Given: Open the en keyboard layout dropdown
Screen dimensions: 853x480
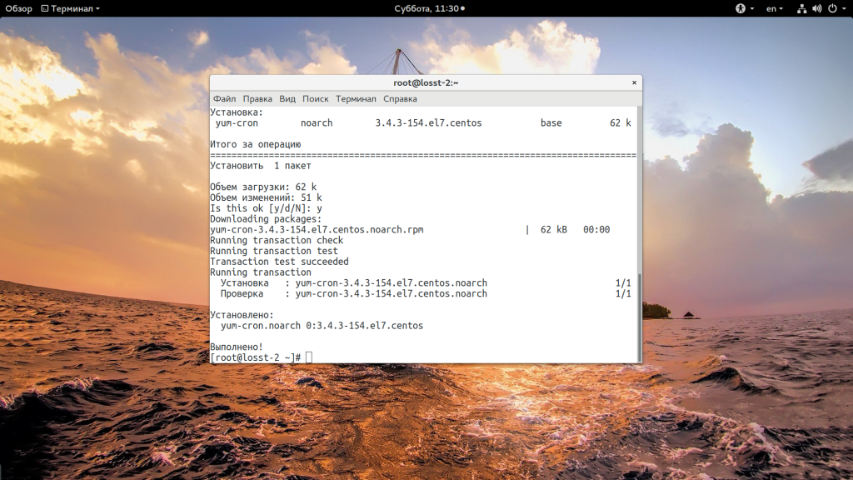Looking at the screenshot, I should (774, 8).
